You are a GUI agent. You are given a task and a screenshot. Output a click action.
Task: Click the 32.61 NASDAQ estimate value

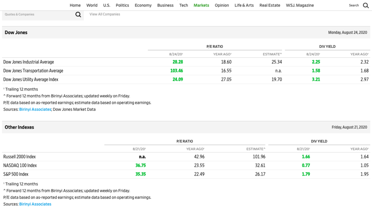[260, 166]
